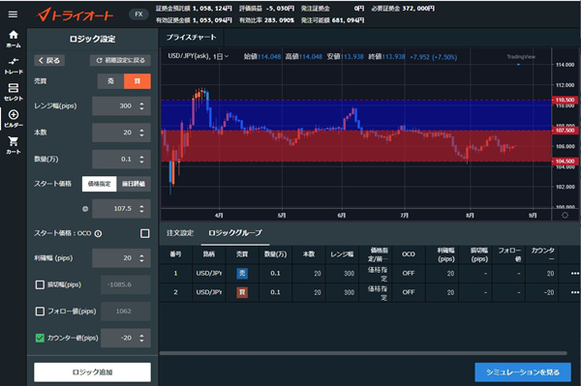
Task: Click the red buy range band
Action: point(355,146)
